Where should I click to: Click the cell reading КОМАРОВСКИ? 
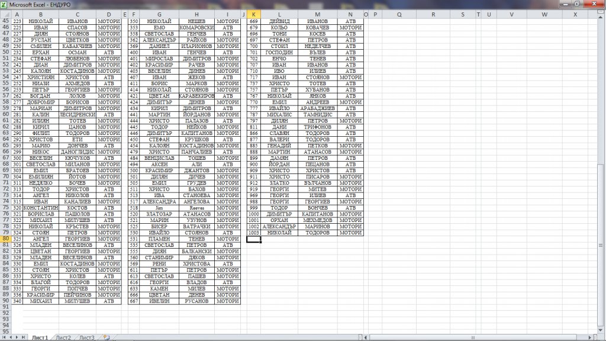[x=196, y=27]
